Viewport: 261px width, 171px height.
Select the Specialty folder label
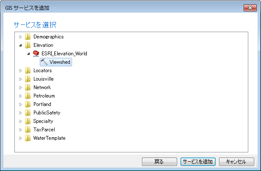43,121
